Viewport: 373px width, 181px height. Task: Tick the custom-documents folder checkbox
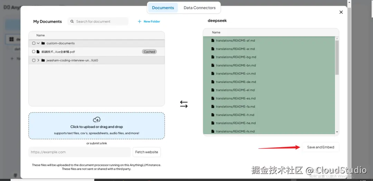click(x=34, y=43)
